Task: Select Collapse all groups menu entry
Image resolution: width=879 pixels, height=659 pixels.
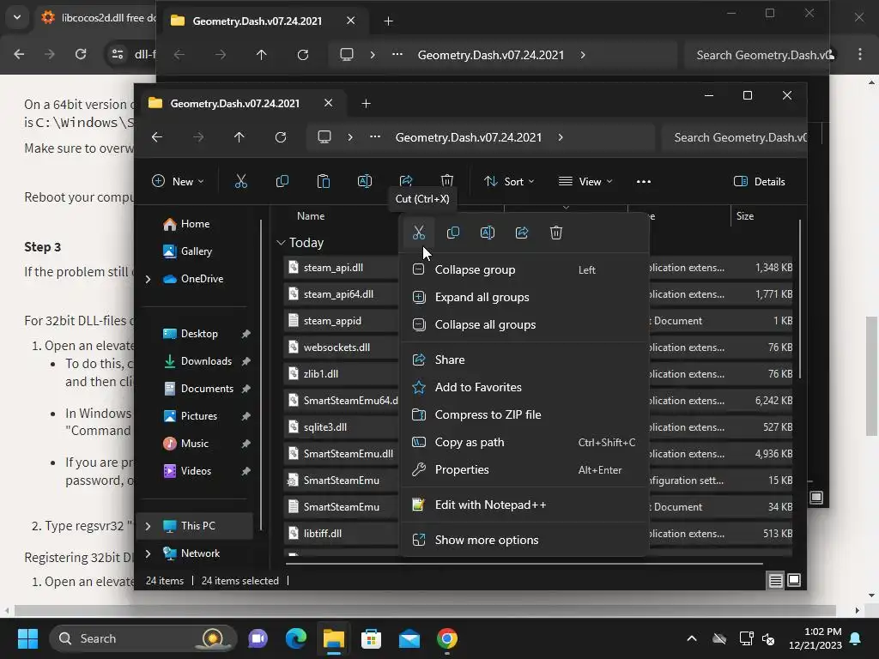Action: tap(524, 324)
